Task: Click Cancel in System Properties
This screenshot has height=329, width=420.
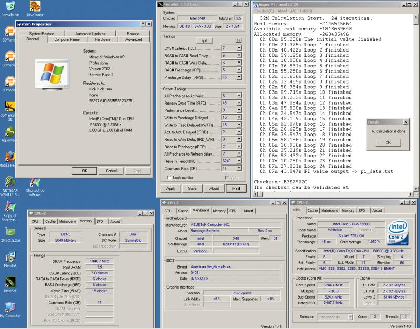Action: tap(111, 171)
